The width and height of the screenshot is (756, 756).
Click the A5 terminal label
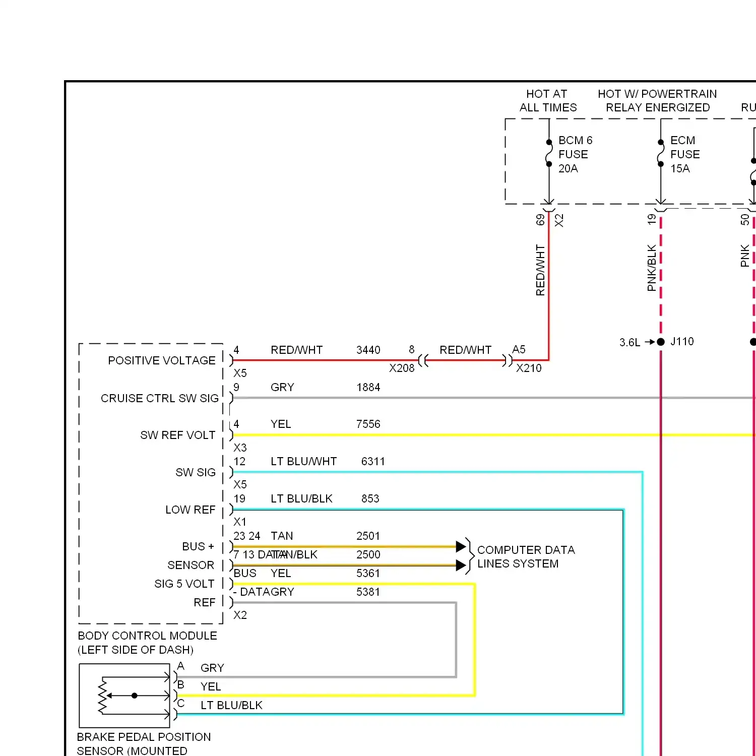pos(519,349)
